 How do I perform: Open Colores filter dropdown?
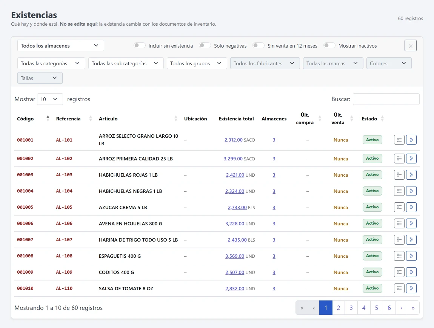click(389, 63)
